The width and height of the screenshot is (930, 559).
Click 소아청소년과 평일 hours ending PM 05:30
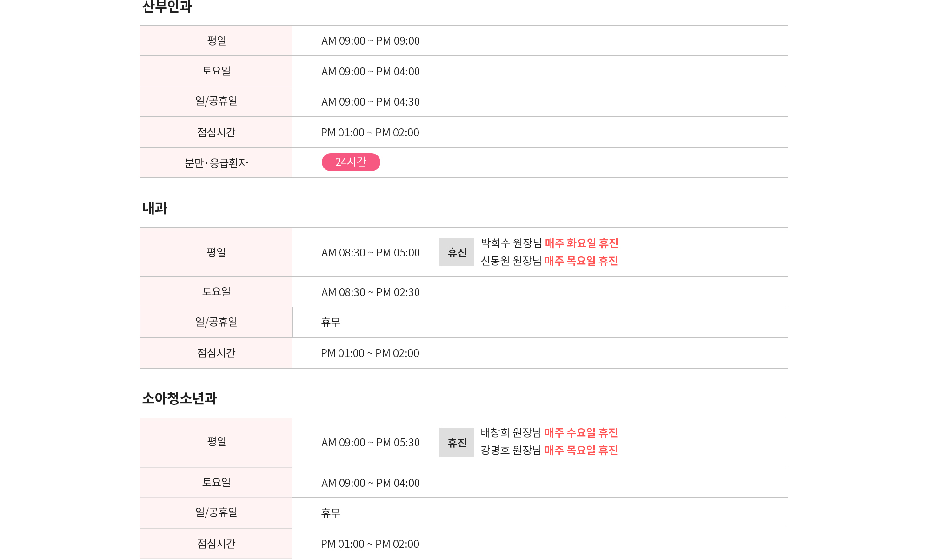pos(371,443)
